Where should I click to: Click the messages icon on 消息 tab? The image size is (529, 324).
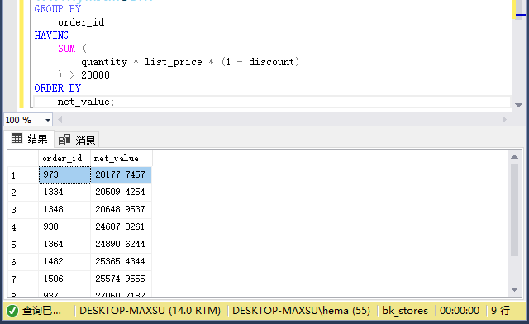click(64, 140)
